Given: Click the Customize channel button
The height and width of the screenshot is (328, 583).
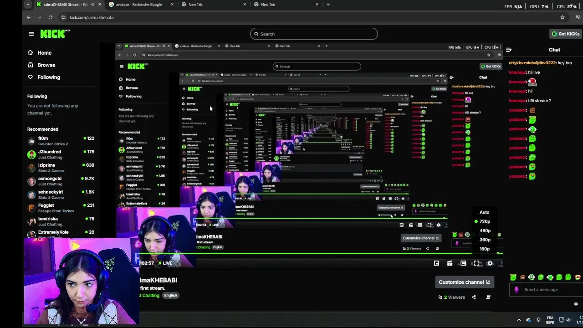Looking at the screenshot, I should click(464, 282).
